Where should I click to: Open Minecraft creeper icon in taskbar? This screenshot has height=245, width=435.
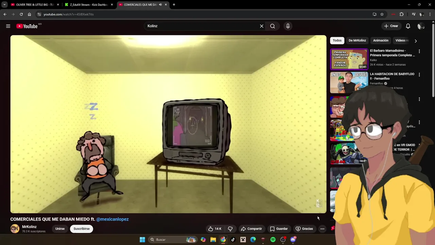tap(243, 240)
